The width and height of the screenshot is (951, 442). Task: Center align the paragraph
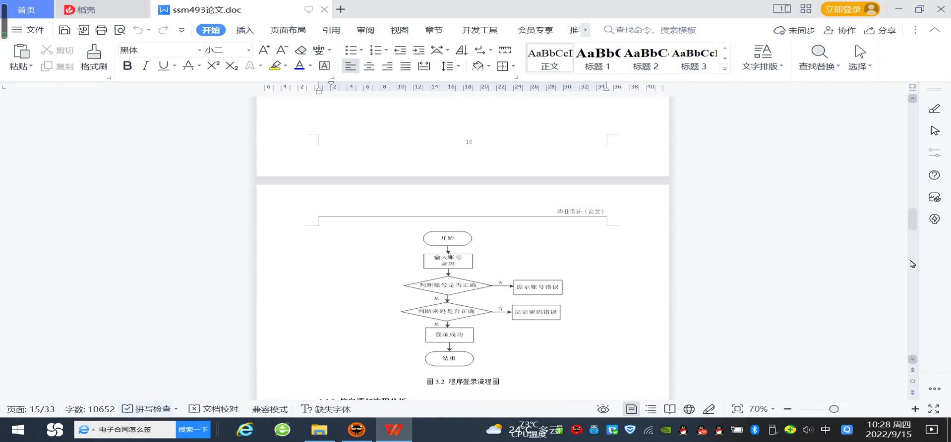369,66
